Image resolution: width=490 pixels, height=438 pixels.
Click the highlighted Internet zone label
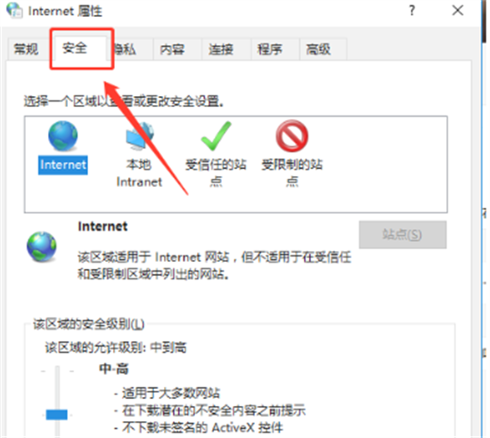[x=63, y=165]
